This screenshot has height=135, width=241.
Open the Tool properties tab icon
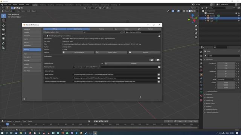(x=201, y=52)
